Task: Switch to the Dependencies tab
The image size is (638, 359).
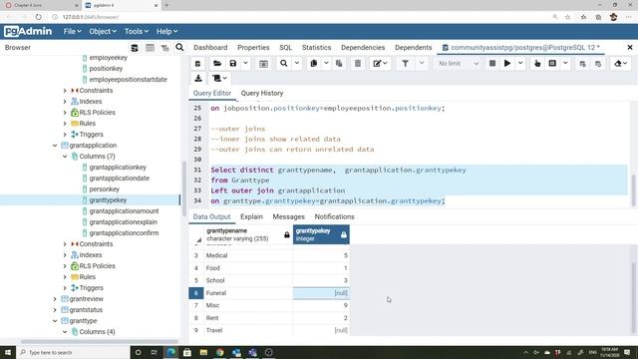Action: click(x=363, y=48)
